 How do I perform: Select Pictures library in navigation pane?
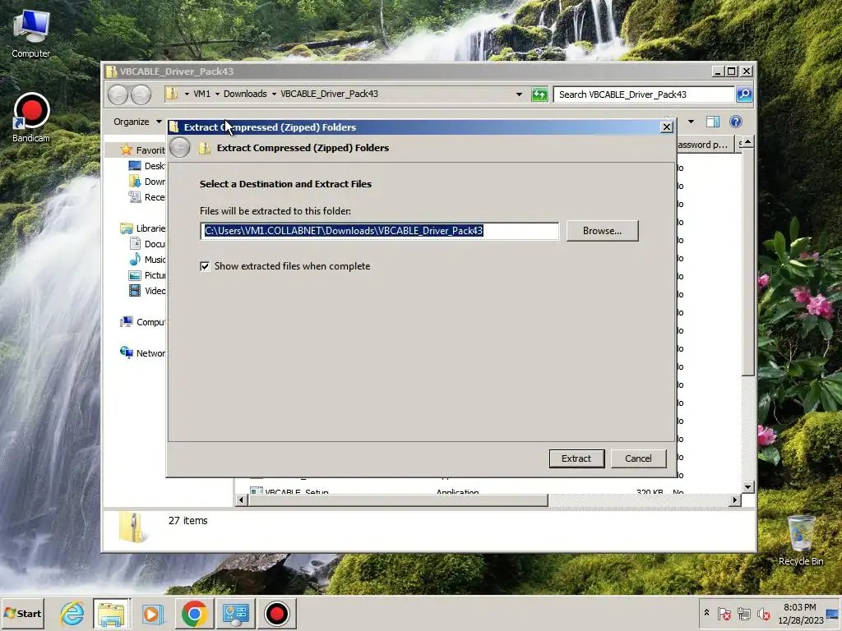click(146, 274)
